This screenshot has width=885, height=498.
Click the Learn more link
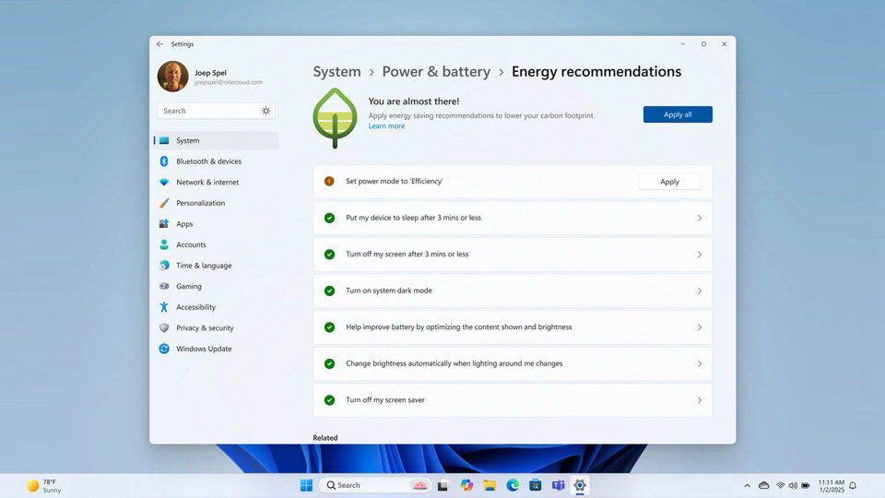[x=386, y=126]
